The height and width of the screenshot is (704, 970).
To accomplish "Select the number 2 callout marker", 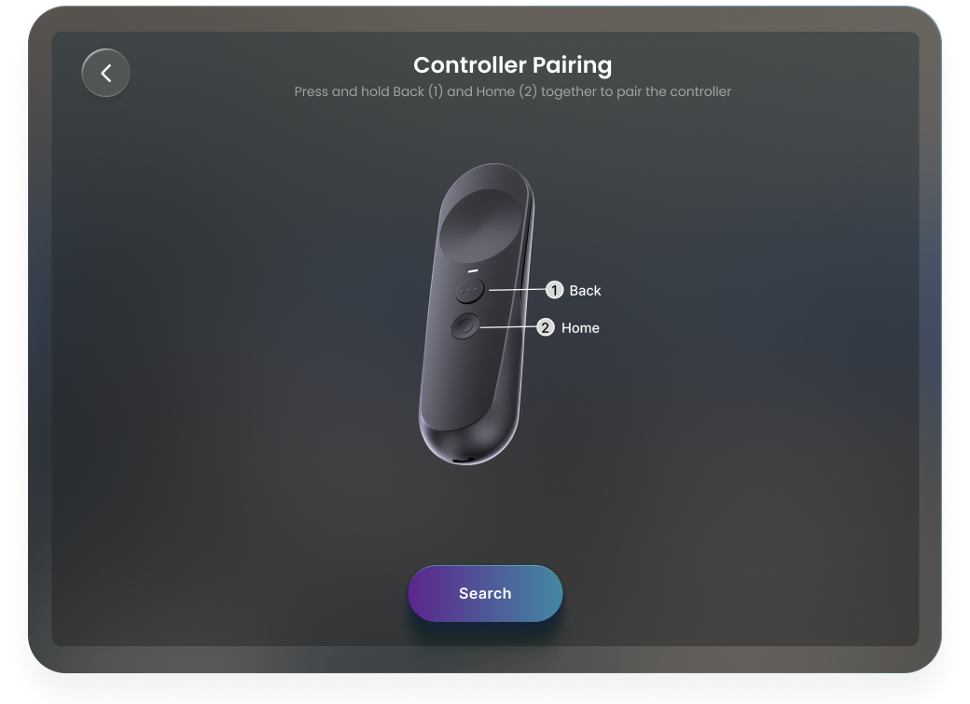I will coord(545,327).
